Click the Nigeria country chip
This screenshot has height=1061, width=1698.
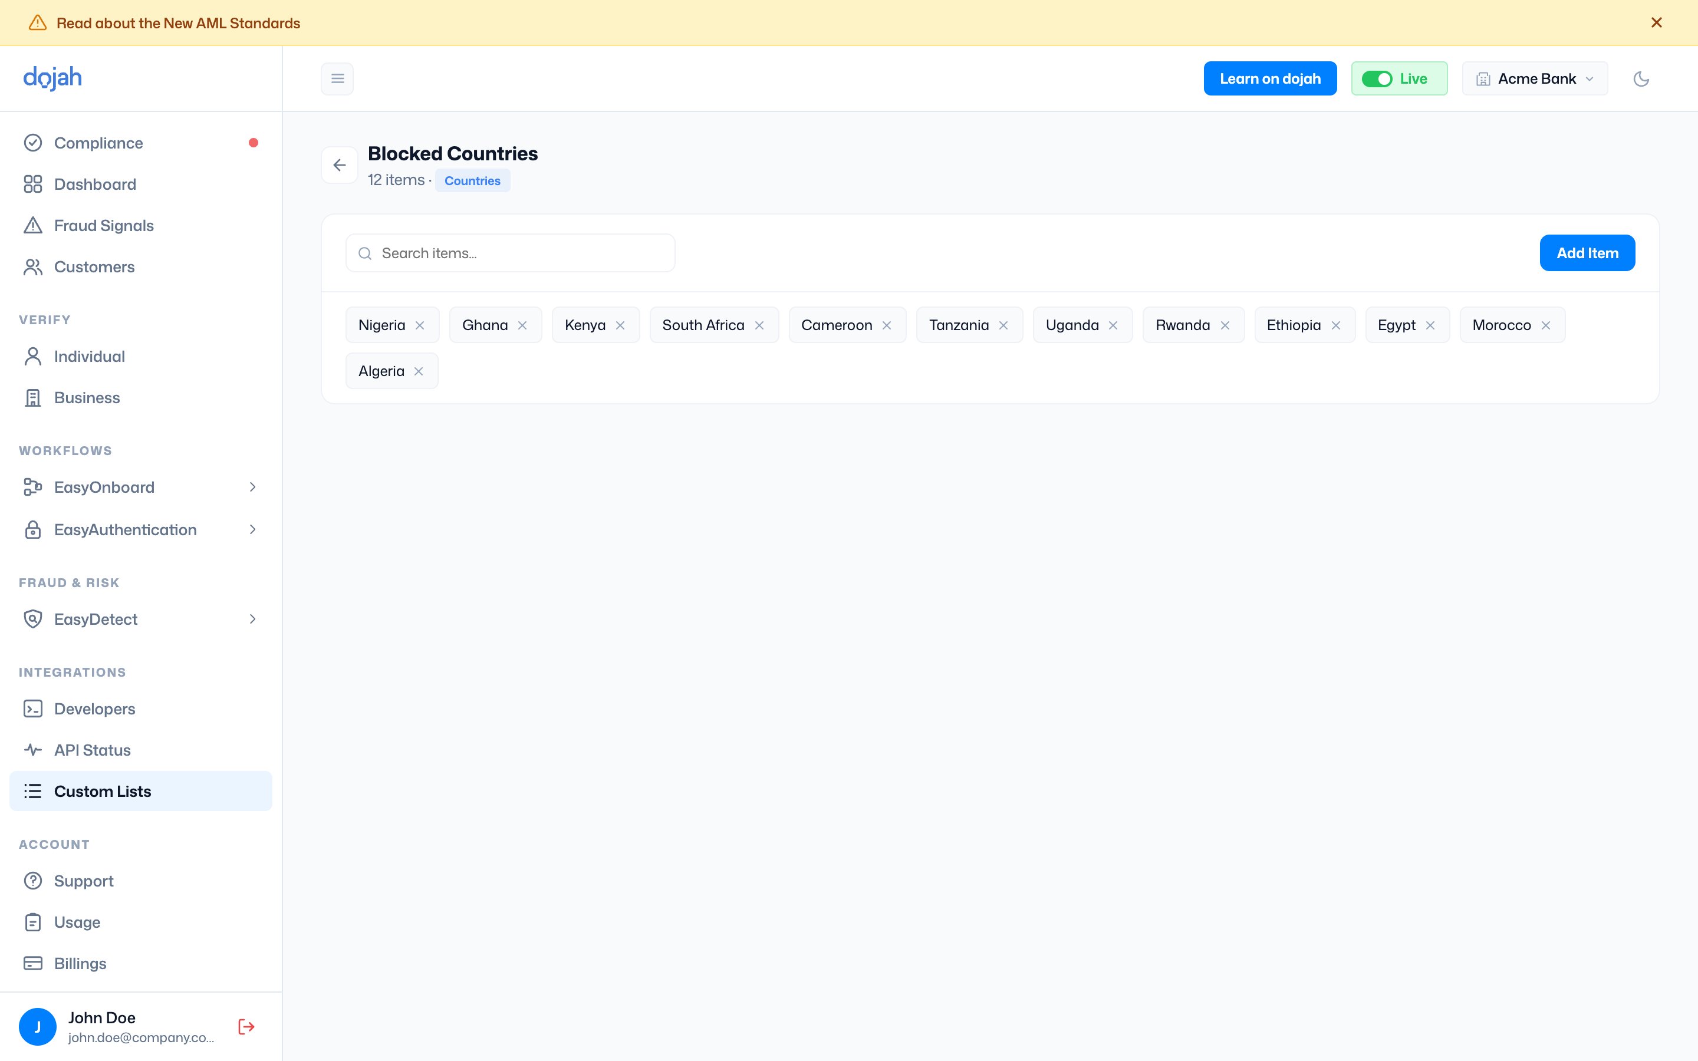(x=392, y=325)
